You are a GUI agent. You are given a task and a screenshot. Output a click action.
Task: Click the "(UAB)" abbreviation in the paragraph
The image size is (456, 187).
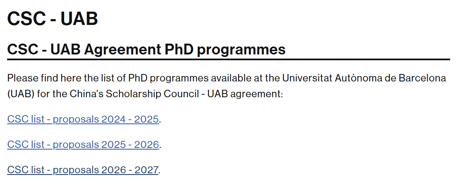coord(20,94)
